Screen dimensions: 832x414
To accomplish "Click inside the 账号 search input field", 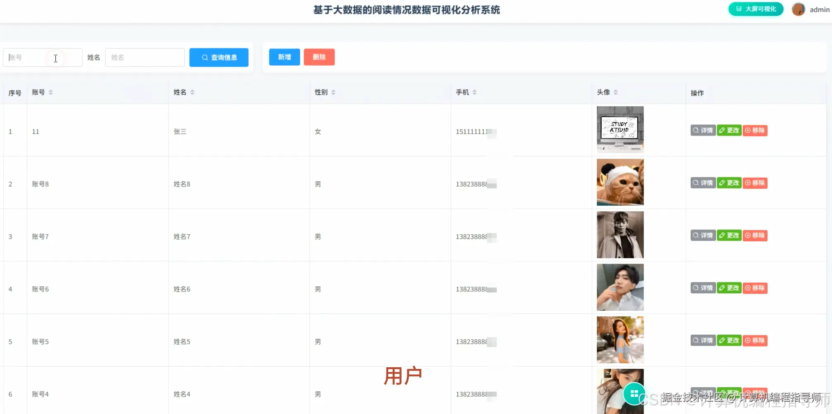I will pos(41,57).
